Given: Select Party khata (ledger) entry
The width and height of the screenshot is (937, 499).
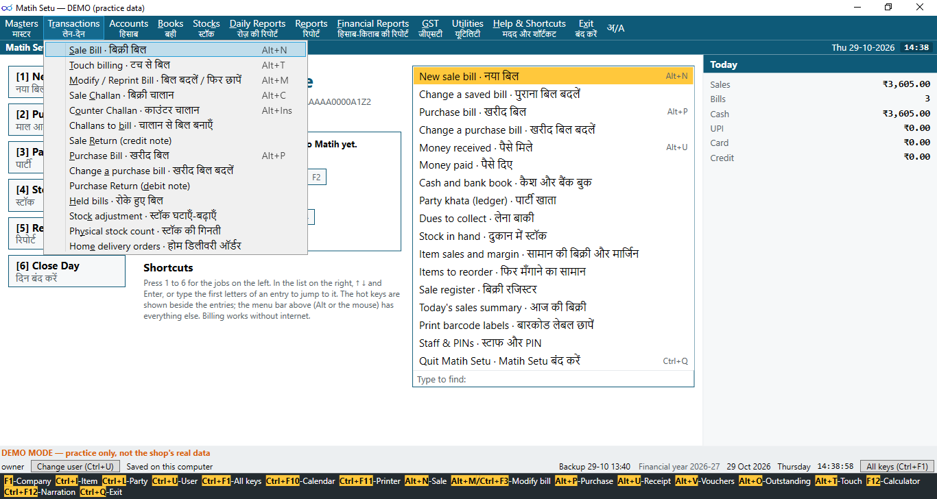Looking at the screenshot, I should (x=554, y=201).
